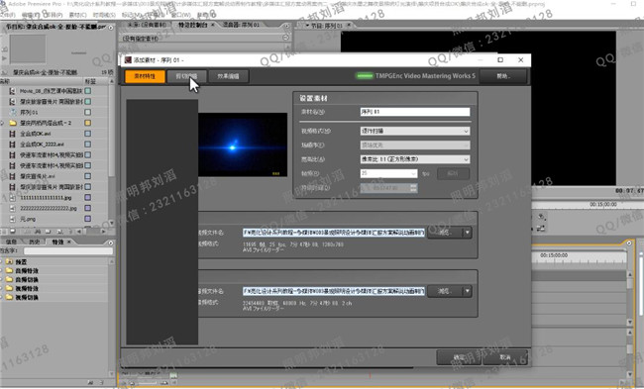
Task: Switch to the 效果编辑 tab
Action: [x=228, y=76]
